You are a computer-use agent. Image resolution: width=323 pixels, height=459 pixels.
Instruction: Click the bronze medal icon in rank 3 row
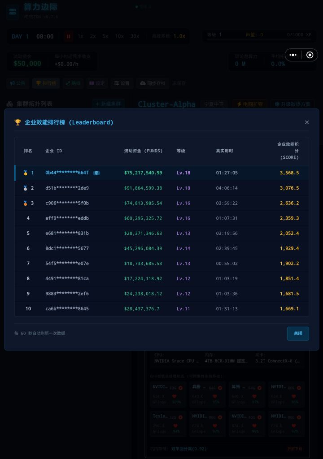[26, 203]
